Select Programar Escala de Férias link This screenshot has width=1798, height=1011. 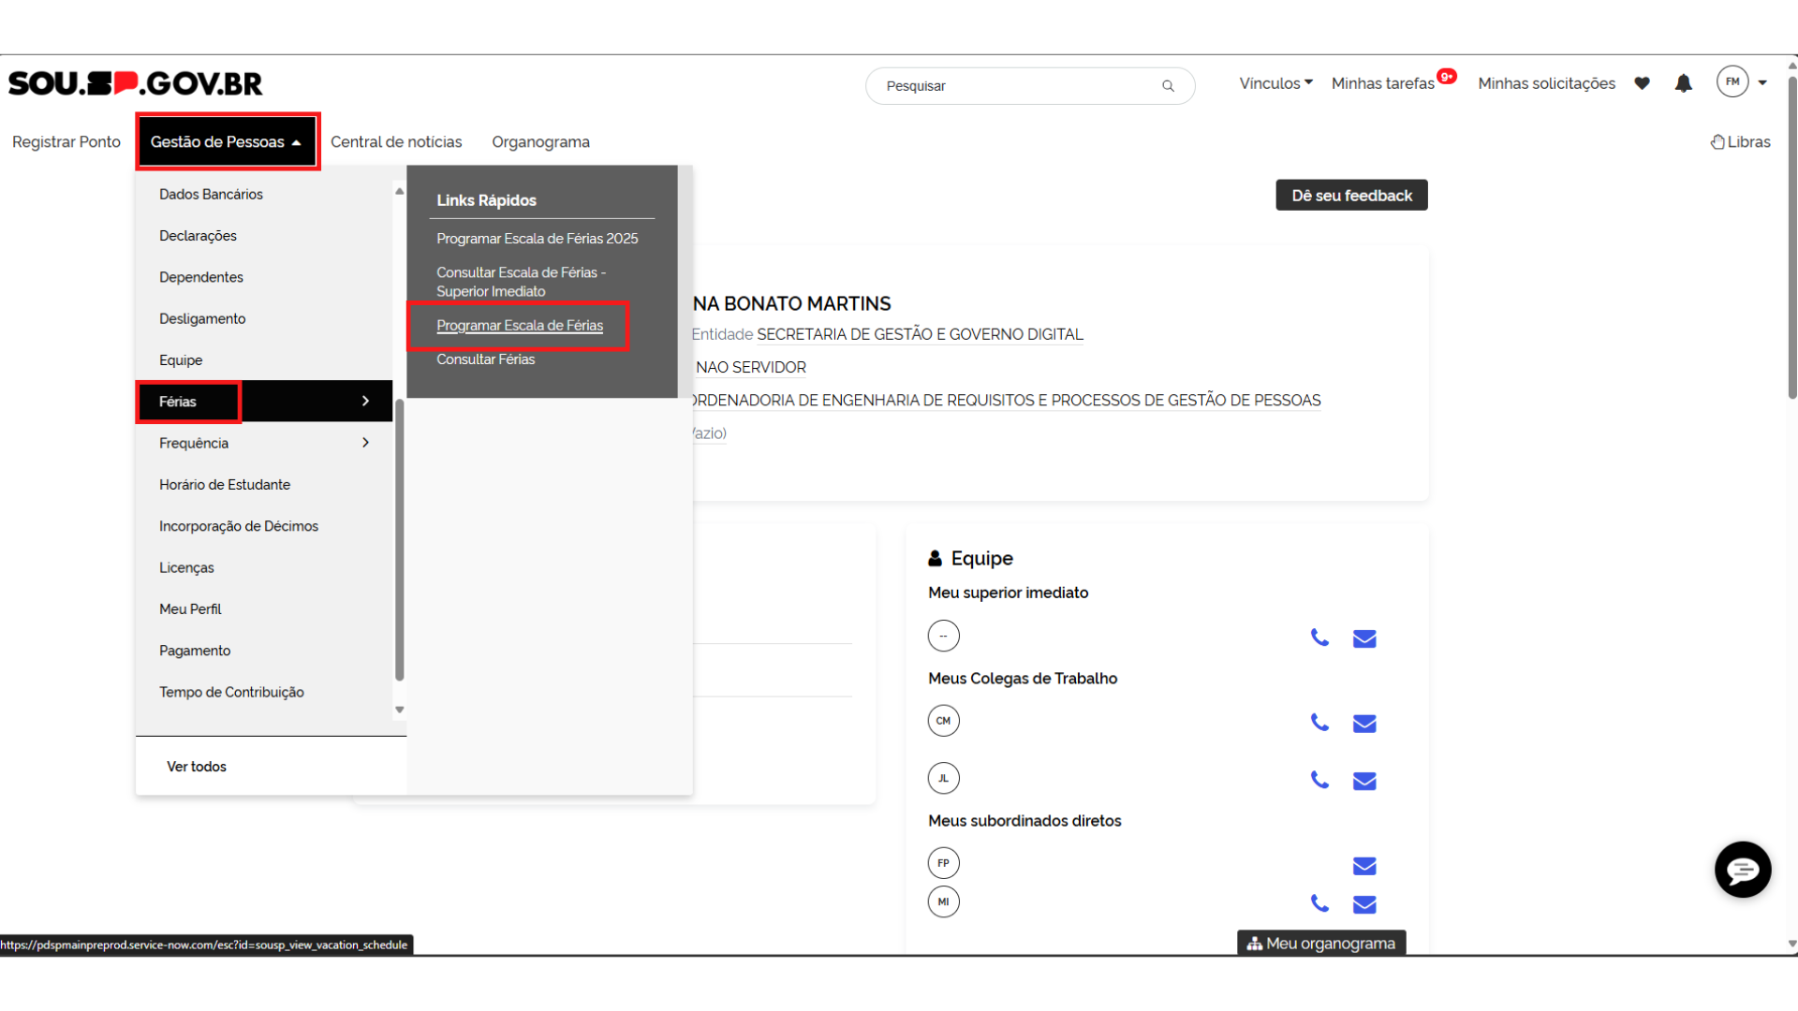coord(520,326)
